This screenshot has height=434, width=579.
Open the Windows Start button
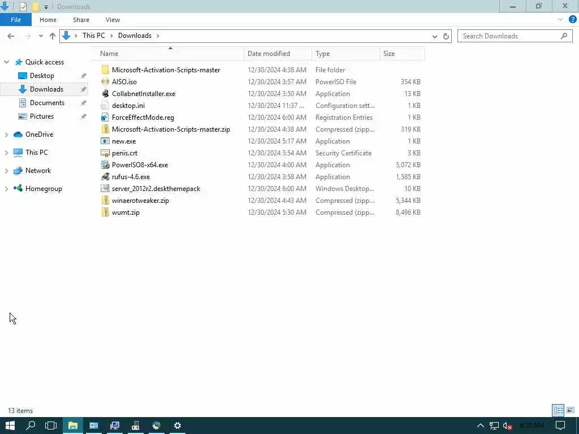10,426
